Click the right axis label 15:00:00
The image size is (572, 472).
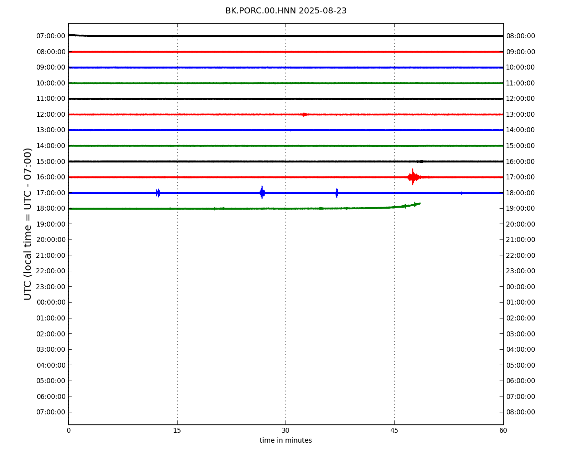(x=521, y=146)
